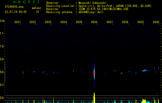Click the 0836 time marker
Image resolution: width=162 pixels, height=103 pixels.
[94, 22]
